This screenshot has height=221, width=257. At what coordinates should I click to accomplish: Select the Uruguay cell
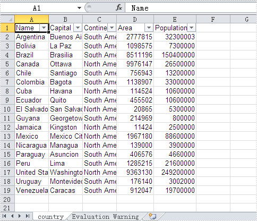(x=31, y=181)
